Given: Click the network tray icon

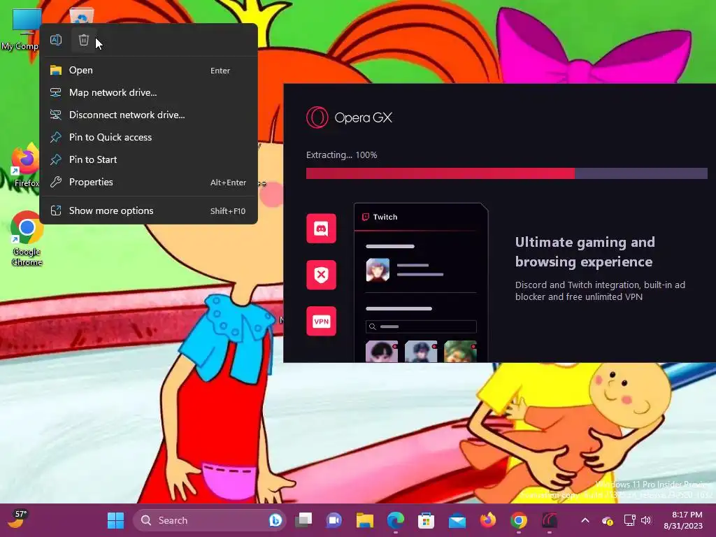Looking at the screenshot, I should click(630, 520).
